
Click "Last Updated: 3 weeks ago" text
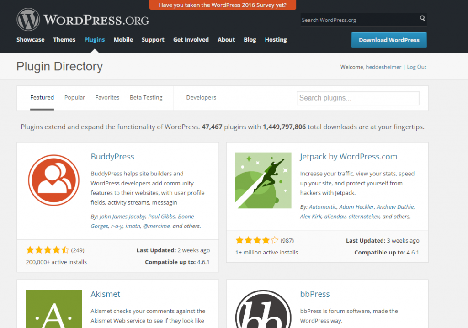(x=383, y=241)
